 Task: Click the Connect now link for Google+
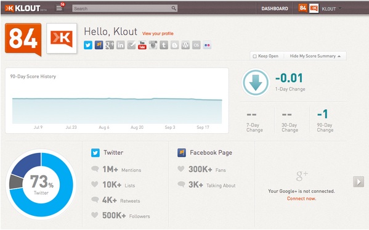(301, 199)
